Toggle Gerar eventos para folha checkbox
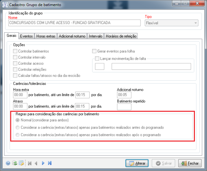207x171 pixels. point(95,51)
